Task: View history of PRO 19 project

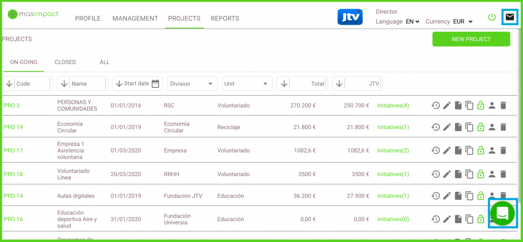Action: (435, 127)
